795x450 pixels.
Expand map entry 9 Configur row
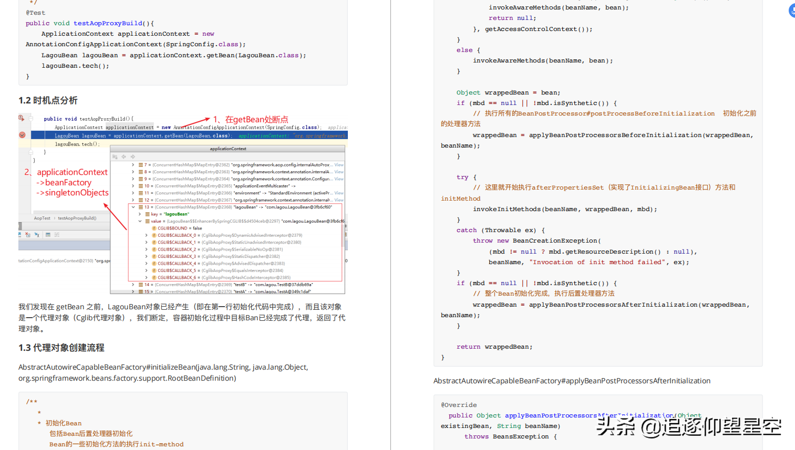tap(133, 179)
